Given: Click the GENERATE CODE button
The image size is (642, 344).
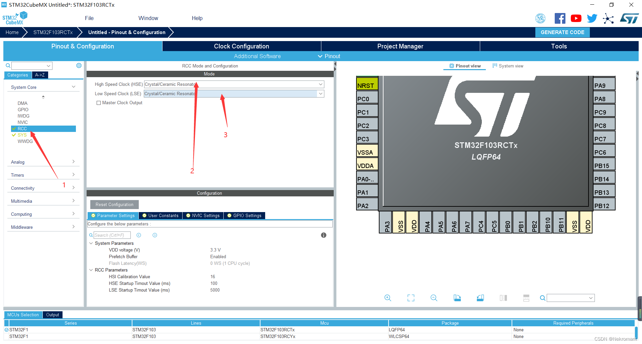Looking at the screenshot, I should tap(562, 32).
